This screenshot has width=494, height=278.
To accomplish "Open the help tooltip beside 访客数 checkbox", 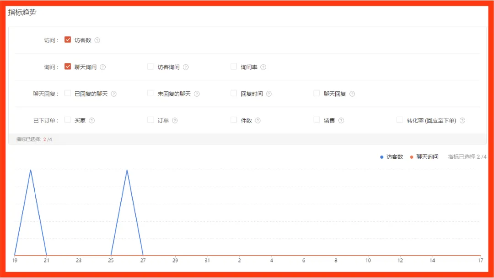I will point(97,40).
